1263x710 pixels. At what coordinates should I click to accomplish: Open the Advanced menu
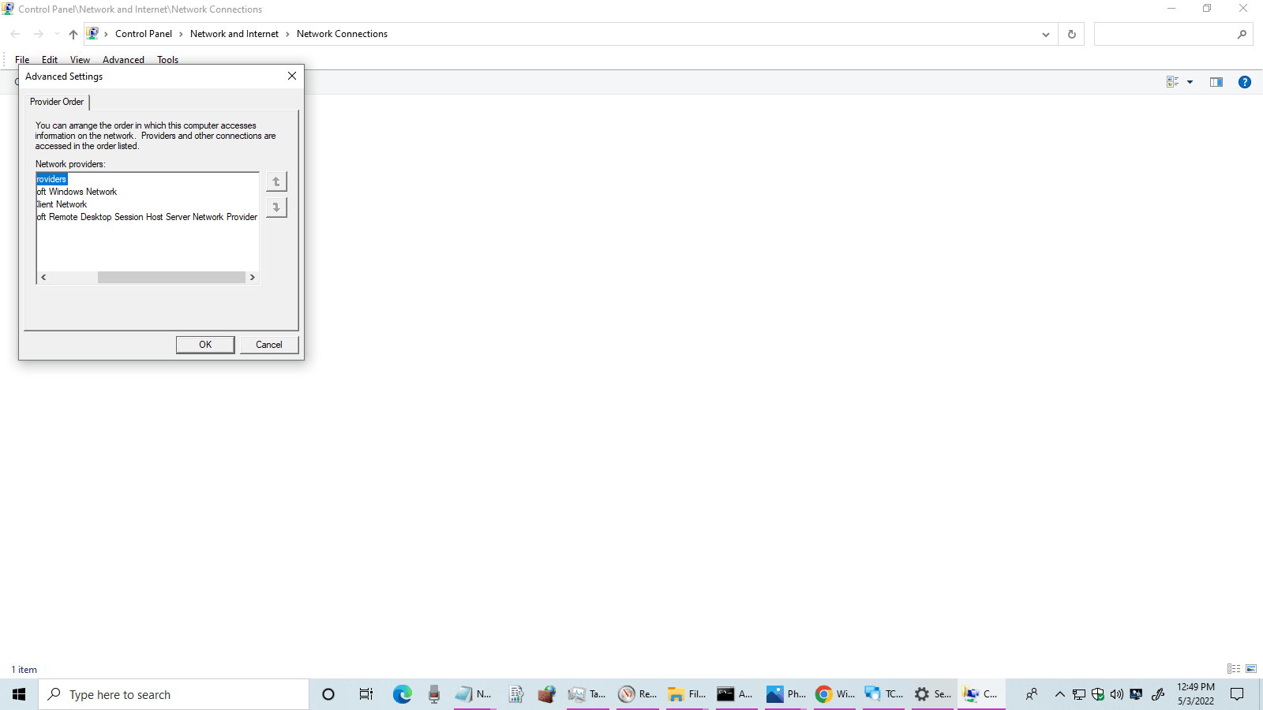tap(123, 60)
